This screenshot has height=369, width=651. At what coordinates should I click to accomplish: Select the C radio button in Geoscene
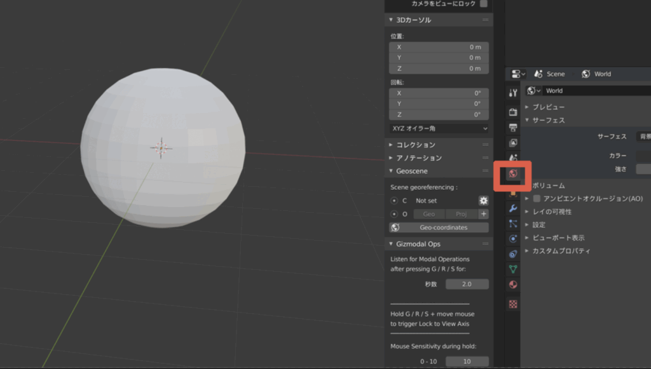394,201
